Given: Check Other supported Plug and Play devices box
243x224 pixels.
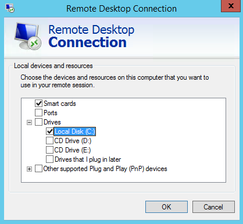Looking at the screenshot, I should click(x=38, y=169).
